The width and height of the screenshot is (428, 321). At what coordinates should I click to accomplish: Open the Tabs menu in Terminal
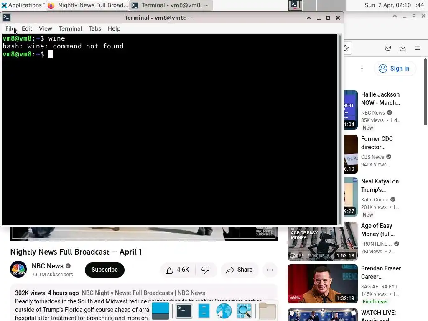pos(95,28)
